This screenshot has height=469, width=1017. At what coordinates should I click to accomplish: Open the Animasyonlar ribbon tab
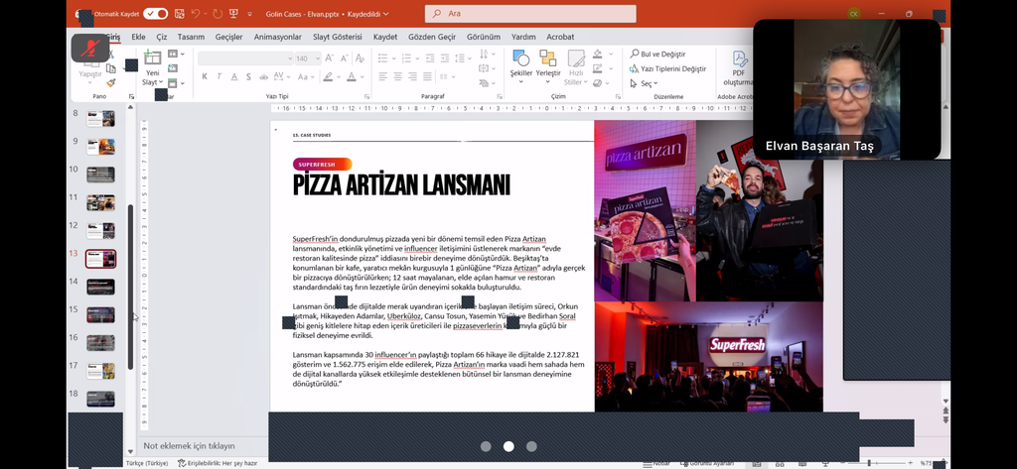(277, 37)
